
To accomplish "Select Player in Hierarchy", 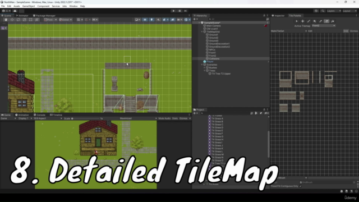I will click(x=210, y=62).
